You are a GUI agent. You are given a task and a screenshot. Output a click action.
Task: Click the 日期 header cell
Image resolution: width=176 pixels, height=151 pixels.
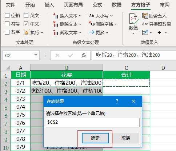[x=21, y=75]
